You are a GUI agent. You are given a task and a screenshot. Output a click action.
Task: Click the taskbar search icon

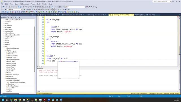tap(7, 100)
